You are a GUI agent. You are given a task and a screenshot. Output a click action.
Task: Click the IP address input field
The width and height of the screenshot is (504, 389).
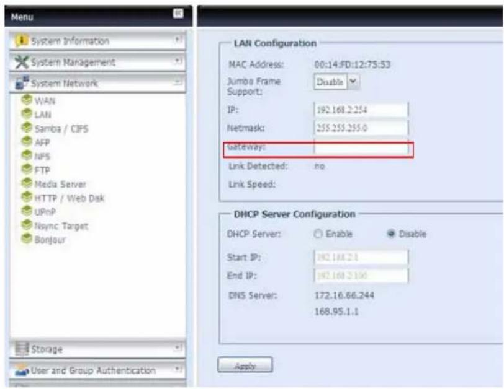361,110
